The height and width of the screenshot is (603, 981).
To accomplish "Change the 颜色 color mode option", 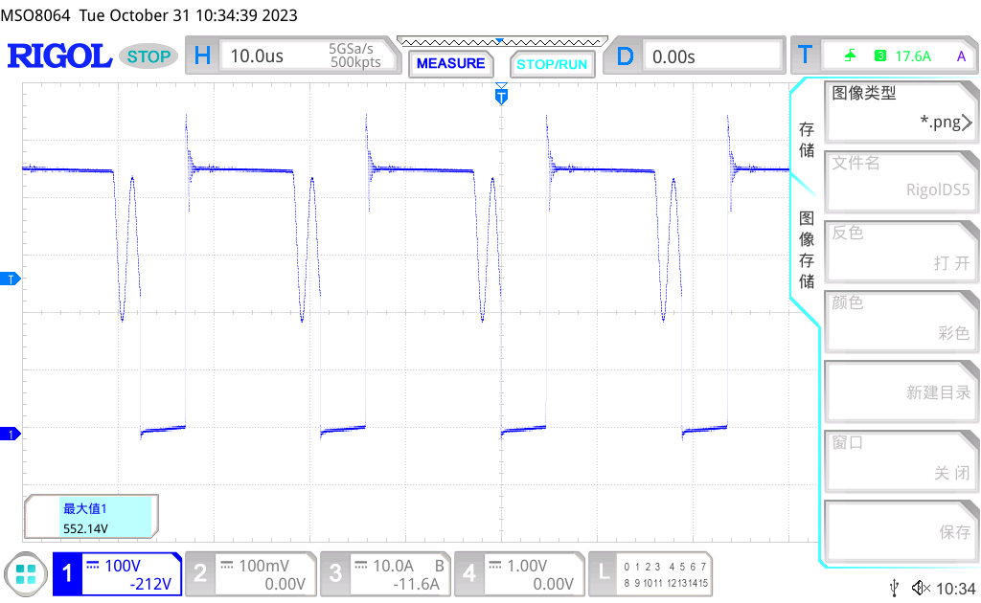I will [x=901, y=319].
